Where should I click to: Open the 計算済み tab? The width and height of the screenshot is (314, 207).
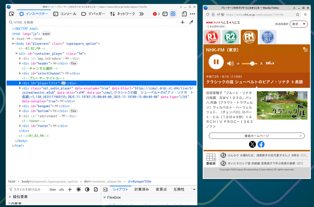point(142,189)
